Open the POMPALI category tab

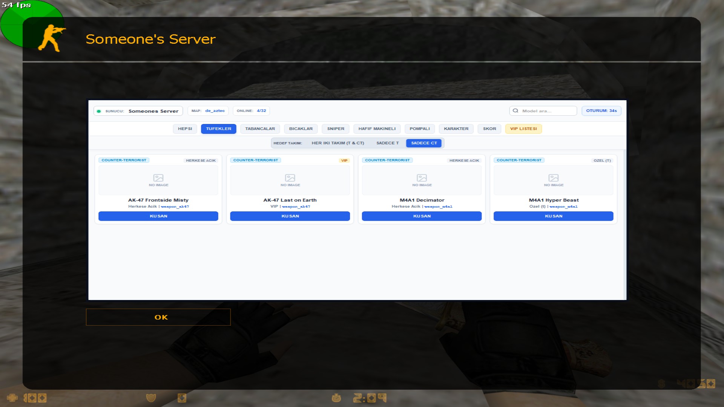pyautogui.click(x=420, y=129)
